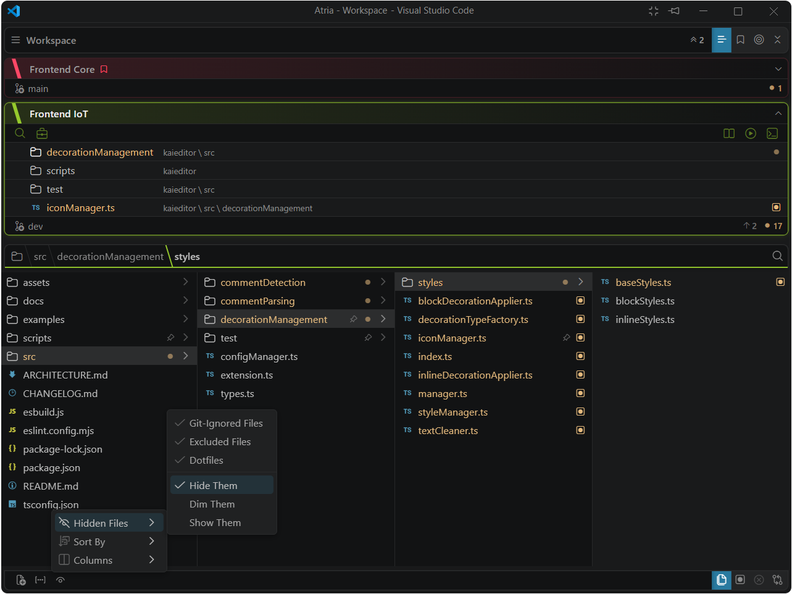Click the decorationManagement breadcrumb segment
This screenshot has height=594, width=792.
[110, 257]
